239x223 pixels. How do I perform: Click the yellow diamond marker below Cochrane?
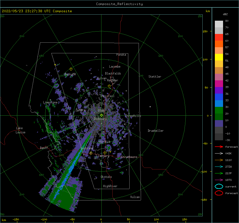91,153
